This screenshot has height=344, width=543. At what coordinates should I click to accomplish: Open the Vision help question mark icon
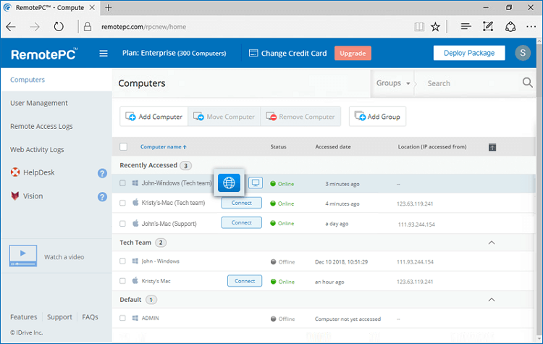[102, 196]
